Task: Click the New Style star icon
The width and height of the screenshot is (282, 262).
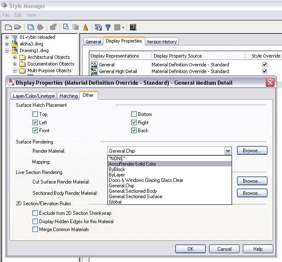Action: pyautogui.click(x=66, y=27)
